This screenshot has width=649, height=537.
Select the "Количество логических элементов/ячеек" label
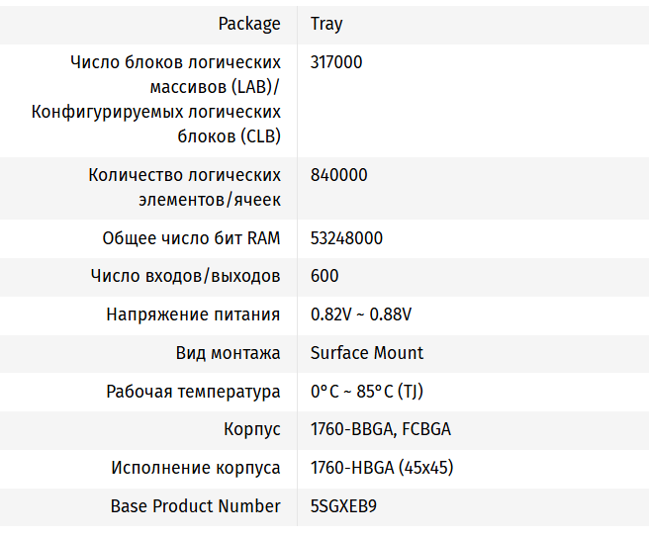click(x=184, y=187)
